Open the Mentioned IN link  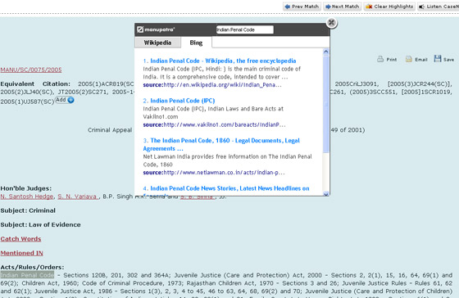pyautogui.click(x=21, y=253)
